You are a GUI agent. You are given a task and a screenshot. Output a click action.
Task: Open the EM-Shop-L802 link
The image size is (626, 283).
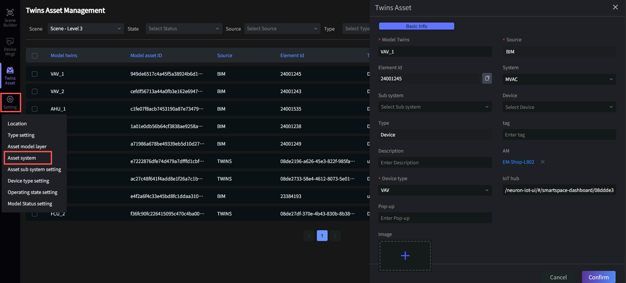tap(518, 162)
